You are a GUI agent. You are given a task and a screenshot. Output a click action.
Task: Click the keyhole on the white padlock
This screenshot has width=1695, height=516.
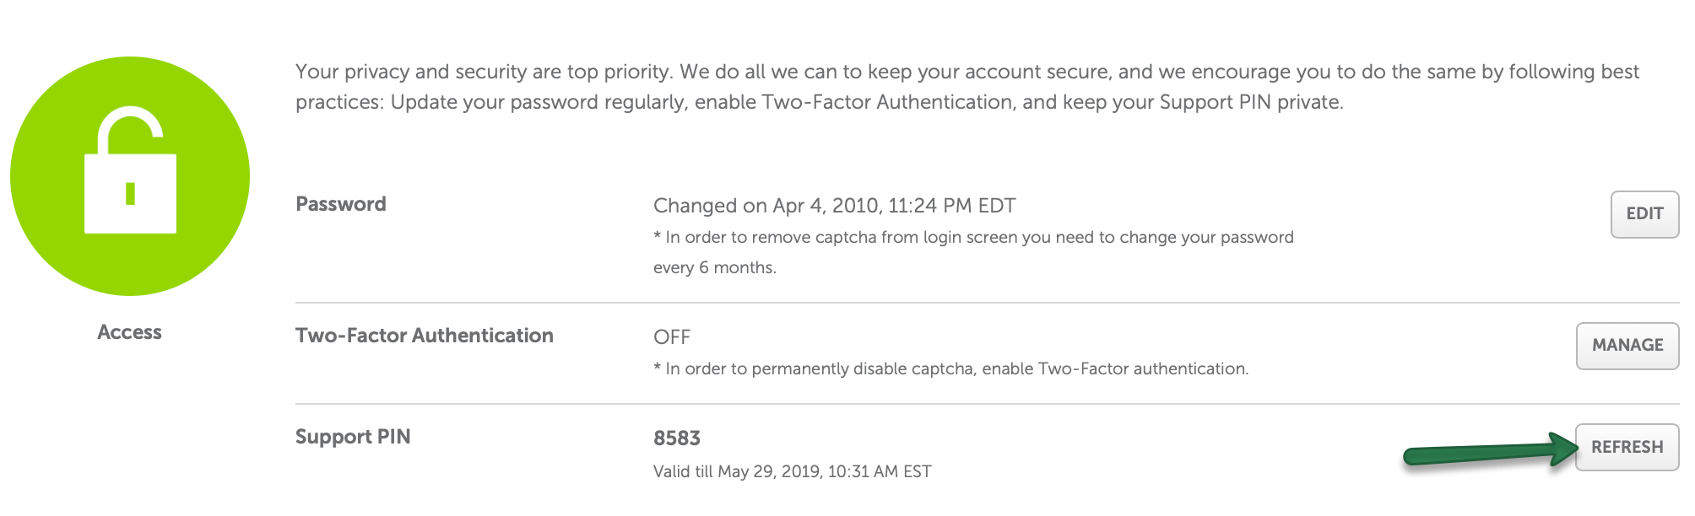tap(130, 193)
